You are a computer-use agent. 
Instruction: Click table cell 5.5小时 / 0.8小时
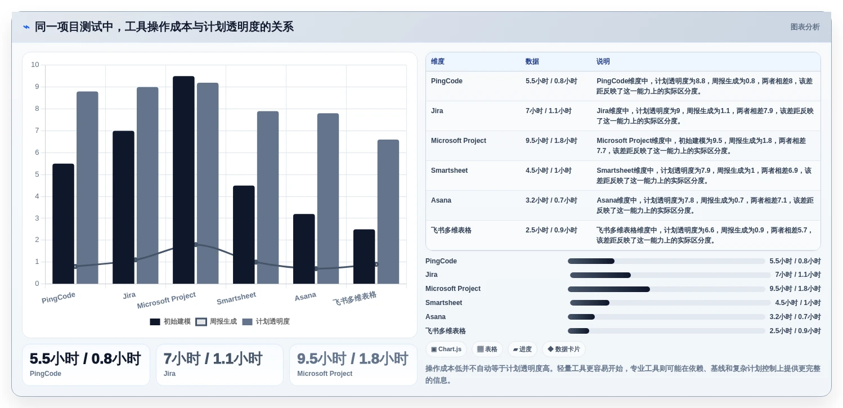(551, 81)
